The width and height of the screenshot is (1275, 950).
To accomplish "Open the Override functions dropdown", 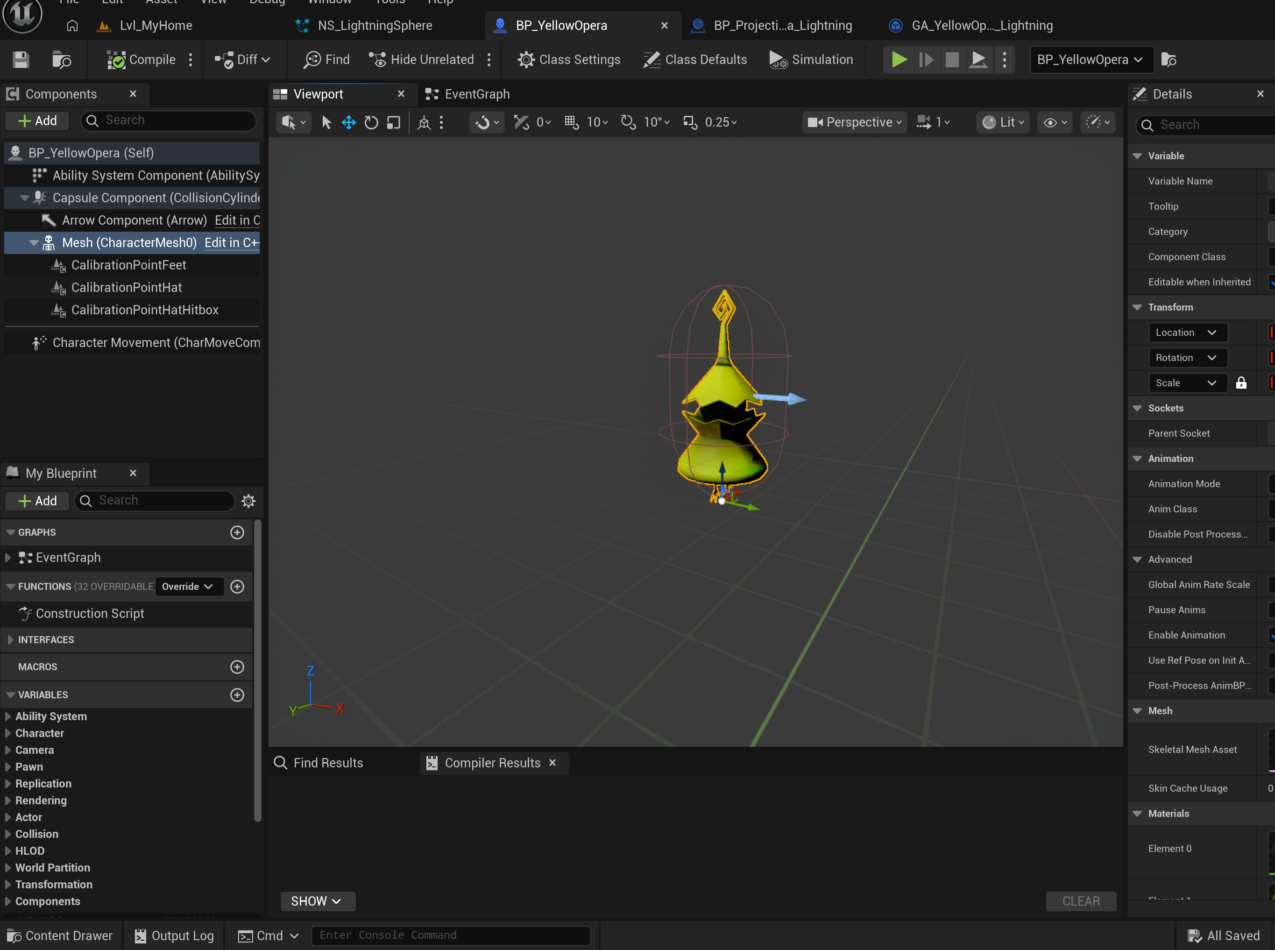I will tap(187, 587).
